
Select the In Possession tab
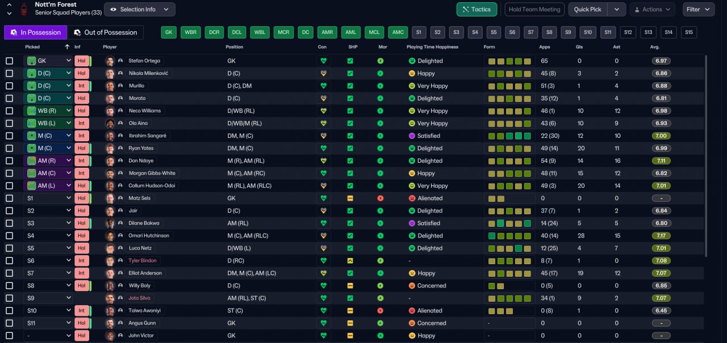[x=35, y=32]
